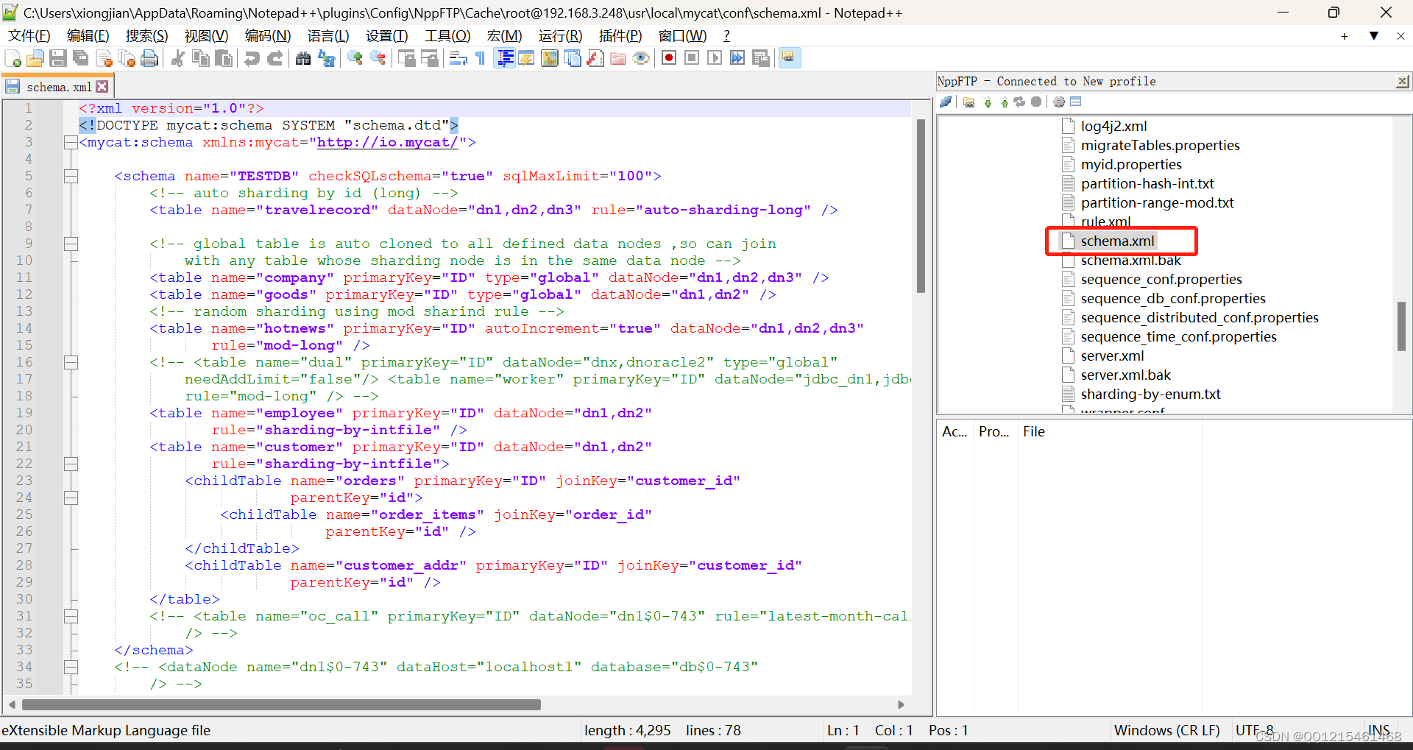Undo the last edit

(252, 58)
